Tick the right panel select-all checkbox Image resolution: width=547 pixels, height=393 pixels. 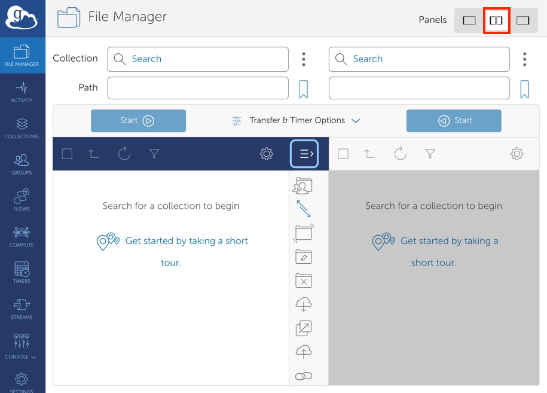(x=343, y=154)
